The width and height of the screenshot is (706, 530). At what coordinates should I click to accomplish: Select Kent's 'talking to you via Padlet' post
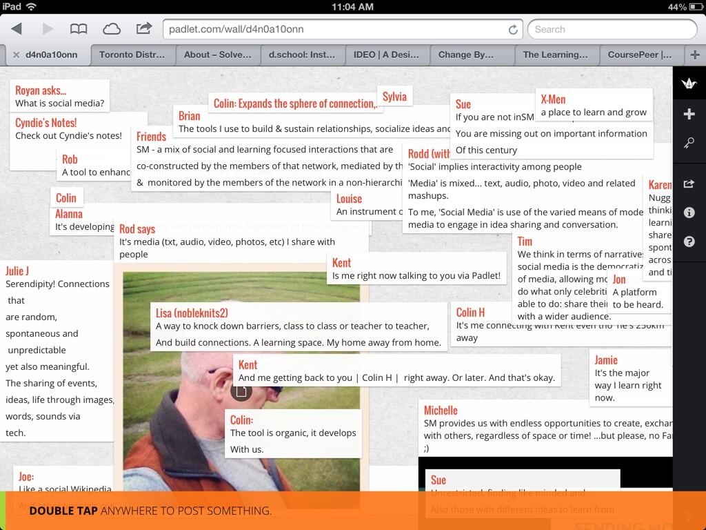tap(416, 269)
